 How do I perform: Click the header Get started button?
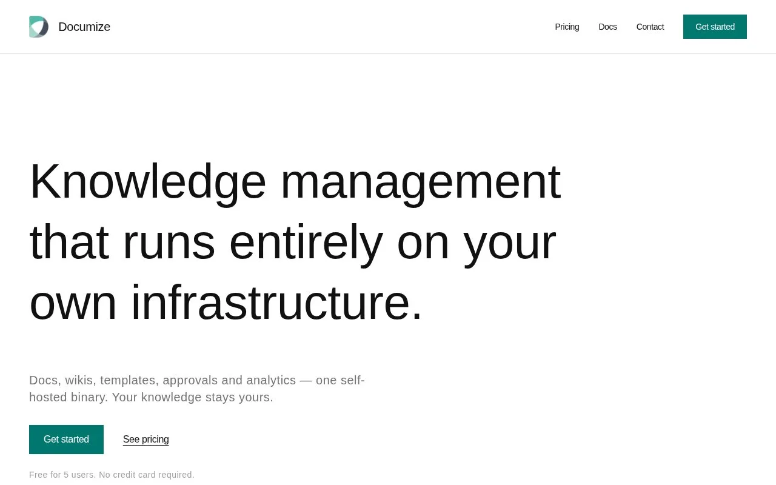pyautogui.click(x=715, y=27)
